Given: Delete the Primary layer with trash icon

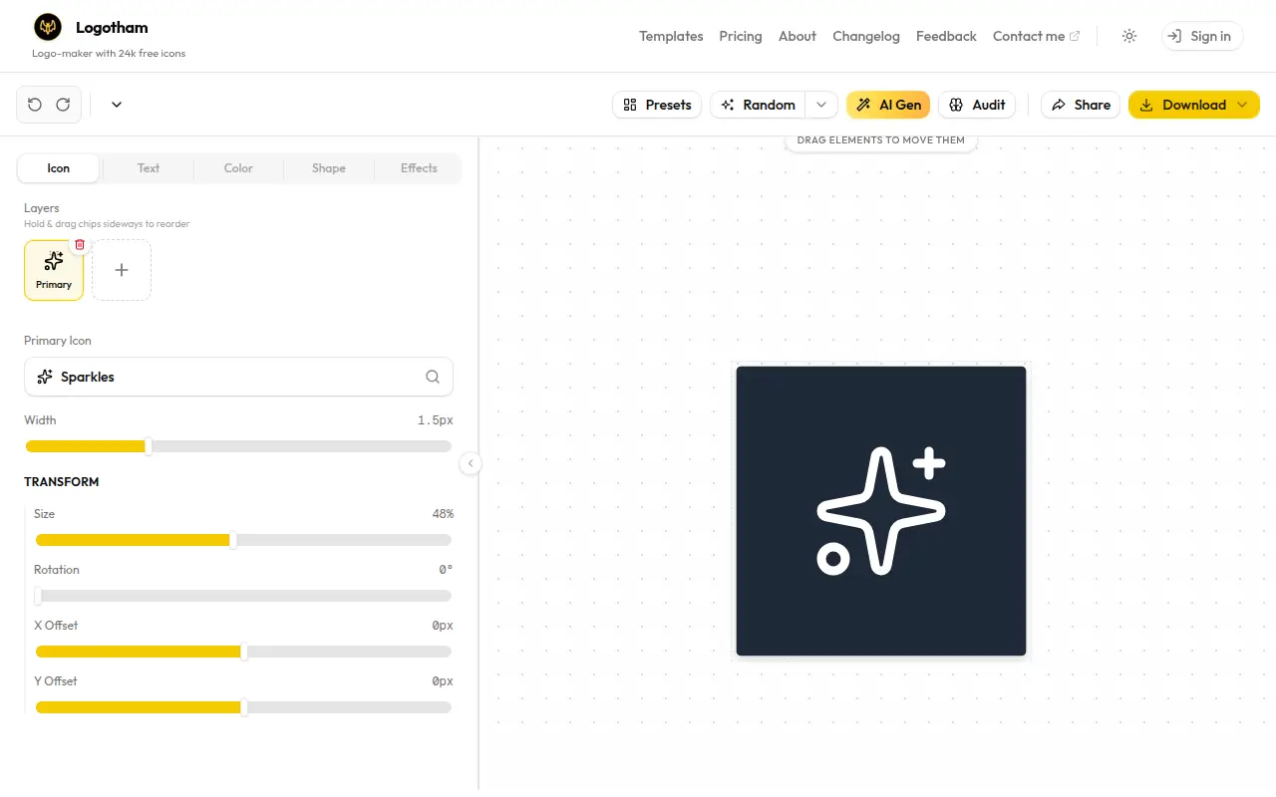Looking at the screenshot, I should click(x=80, y=244).
